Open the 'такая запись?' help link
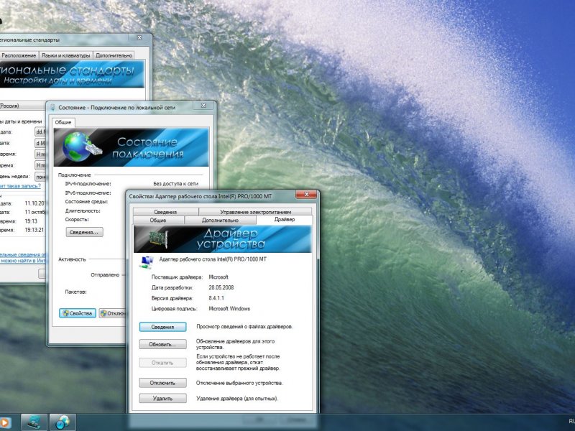This screenshot has height=431, width=575. coord(20,186)
